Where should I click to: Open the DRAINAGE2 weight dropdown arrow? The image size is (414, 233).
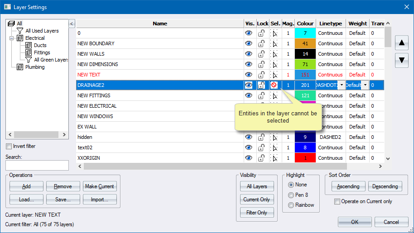pos(365,85)
